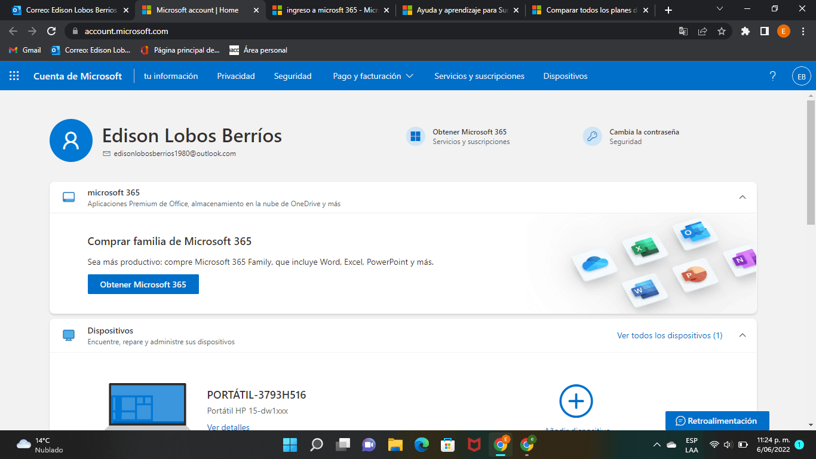Open Privacidad menu item
Image resolution: width=816 pixels, height=459 pixels.
click(x=236, y=76)
